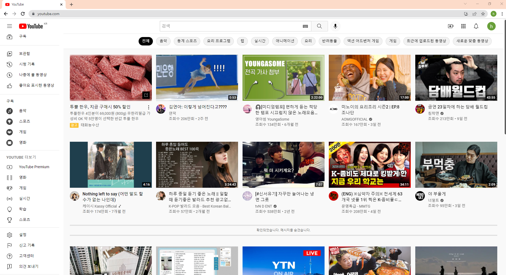Open the browser three-dot menu

pyautogui.click(x=502, y=14)
